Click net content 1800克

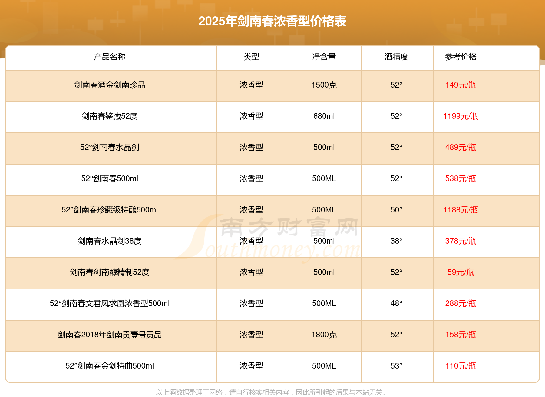[324, 335]
